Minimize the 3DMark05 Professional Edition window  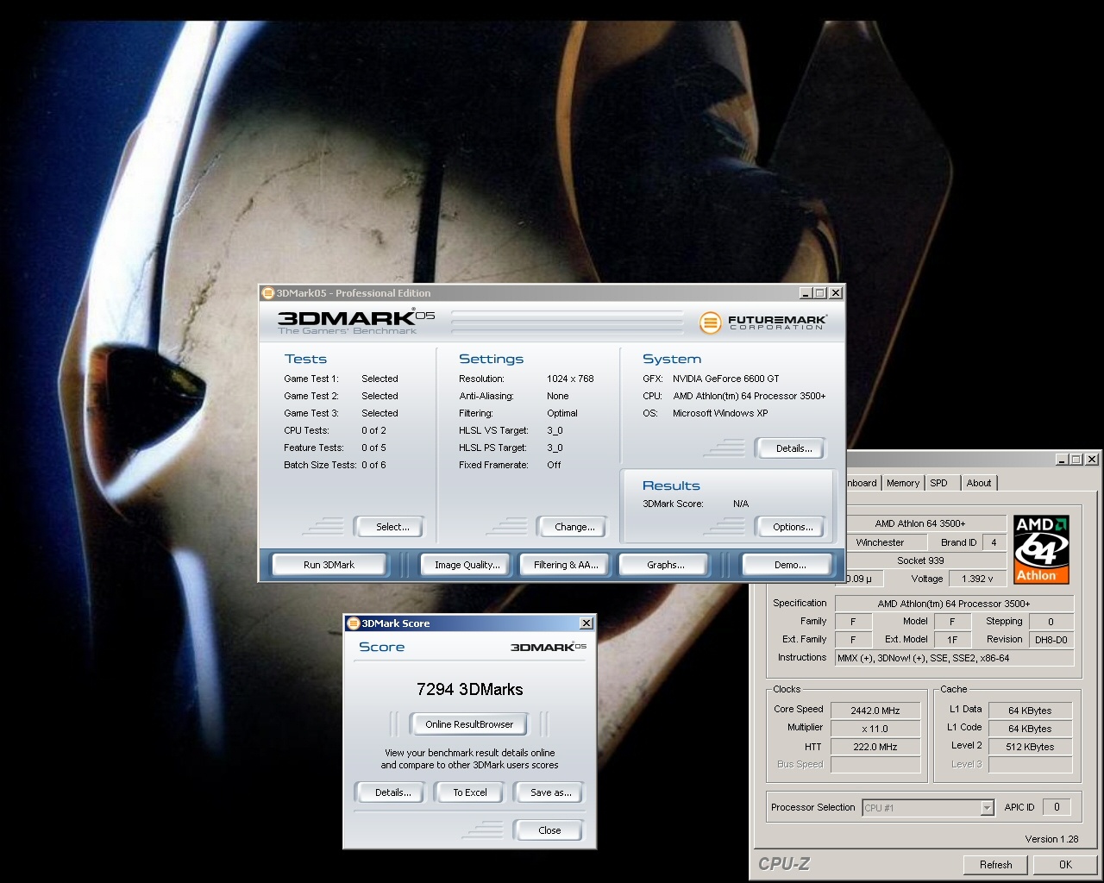(806, 293)
